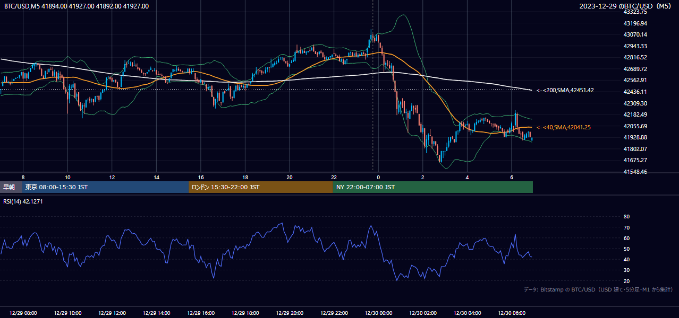
Task: Click the RSI scale value 30
Action: click(x=626, y=270)
